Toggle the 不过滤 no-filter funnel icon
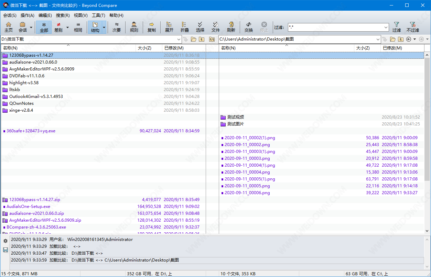The width and height of the screenshot is (431, 277). click(x=412, y=27)
